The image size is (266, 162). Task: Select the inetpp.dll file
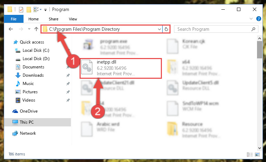click(x=121, y=68)
